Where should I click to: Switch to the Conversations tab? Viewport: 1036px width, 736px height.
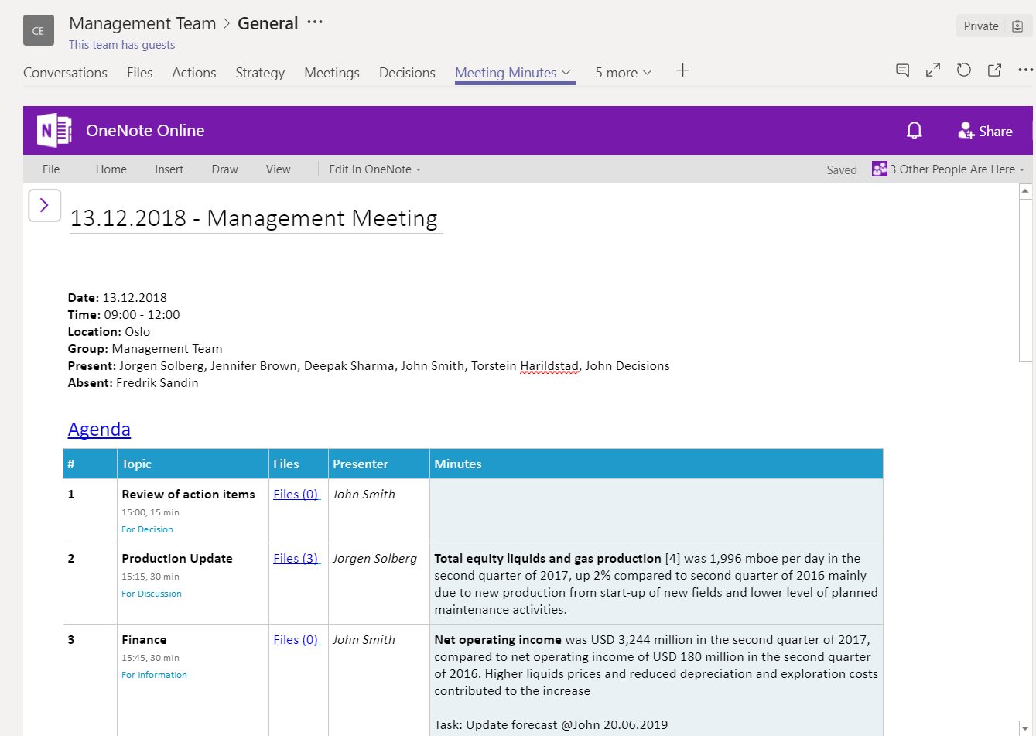(65, 73)
